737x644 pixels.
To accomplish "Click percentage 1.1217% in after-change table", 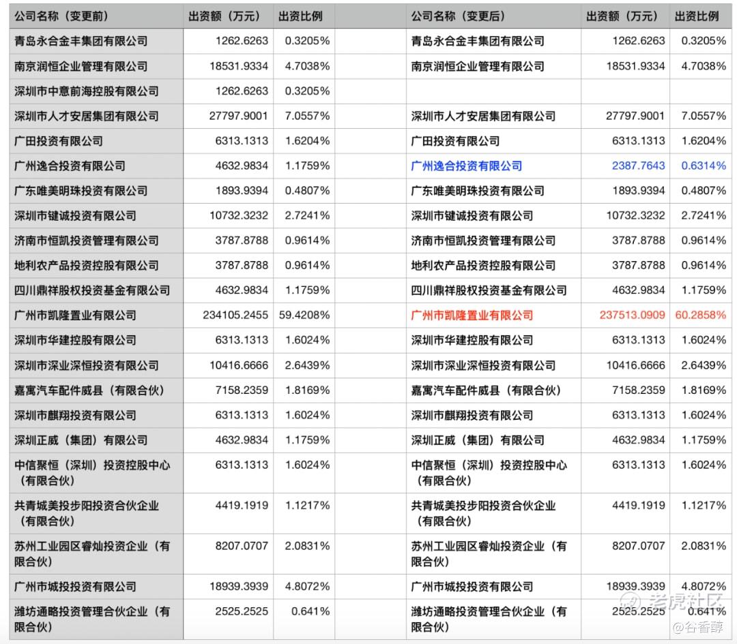I will click(x=704, y=506).
